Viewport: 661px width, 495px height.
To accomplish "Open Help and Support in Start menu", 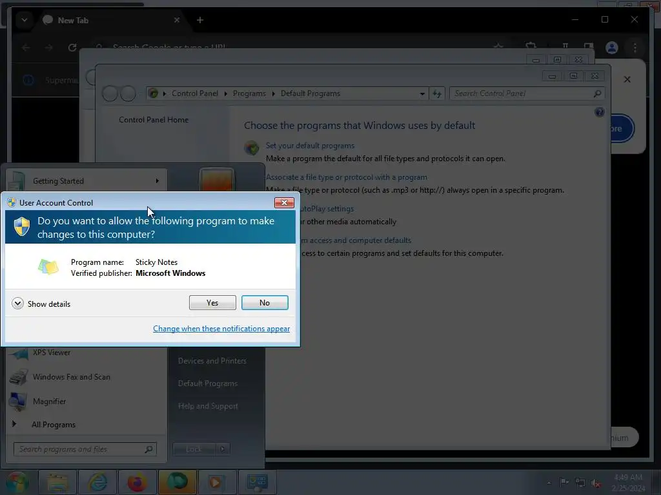I will (x=208, y=406).
